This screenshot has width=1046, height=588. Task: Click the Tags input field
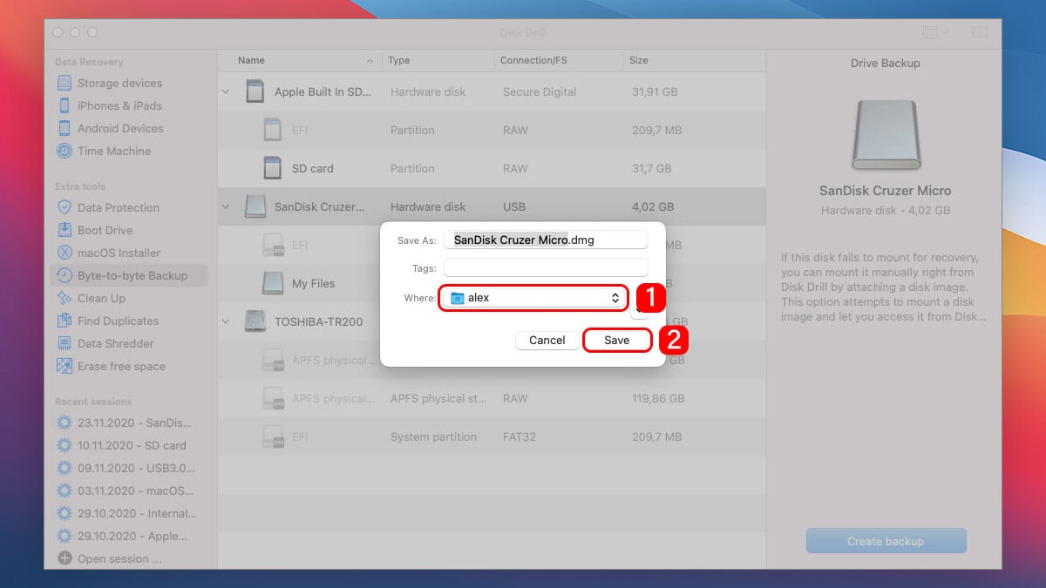(x=546, y=268)
